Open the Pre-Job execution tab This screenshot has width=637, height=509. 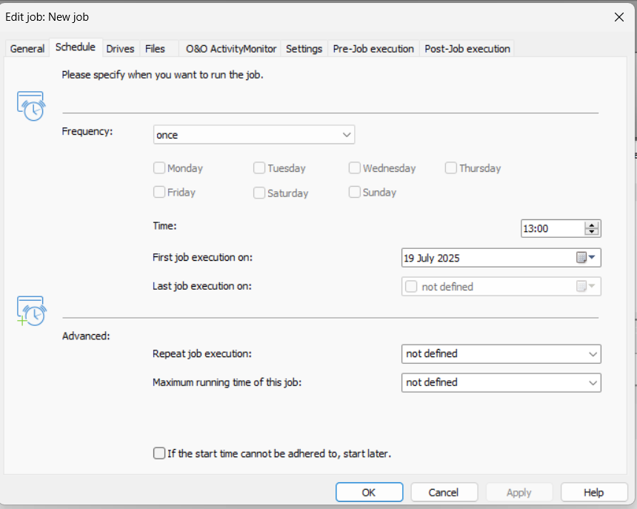[373, 48]
